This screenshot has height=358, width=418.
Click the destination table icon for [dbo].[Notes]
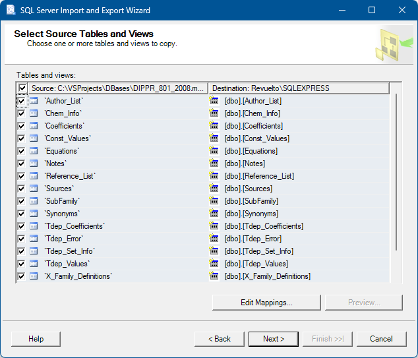(214, 163)
